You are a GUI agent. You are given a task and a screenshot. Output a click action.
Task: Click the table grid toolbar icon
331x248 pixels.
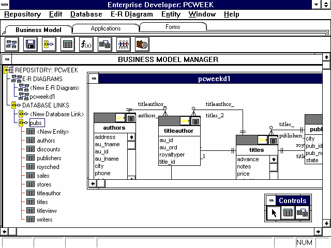(x=67, y=44)
